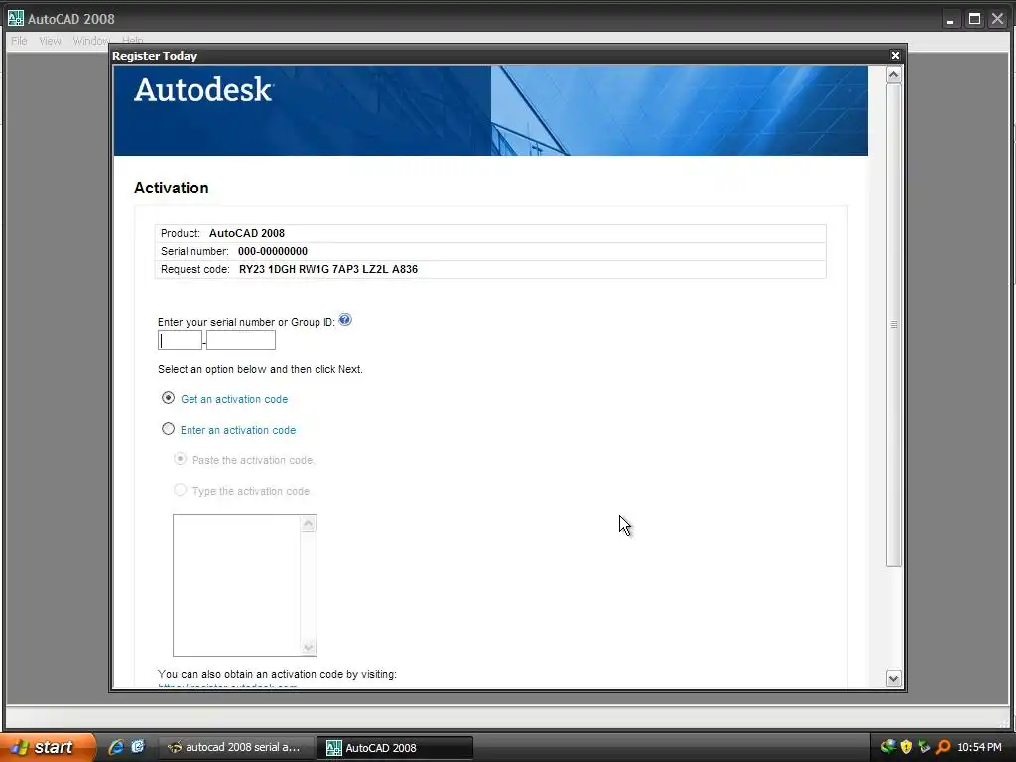
Task: Maximize the AutoCAD 2008 window
Action: click(x=974, y=19)
